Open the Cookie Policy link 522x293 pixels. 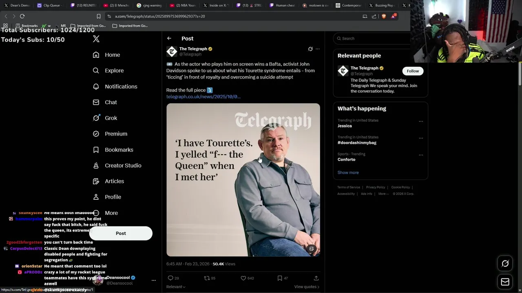point(400,187)
